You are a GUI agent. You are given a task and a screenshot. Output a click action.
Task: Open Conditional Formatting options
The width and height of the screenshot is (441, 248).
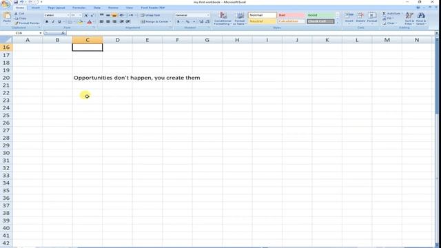(x=223, y=19)
